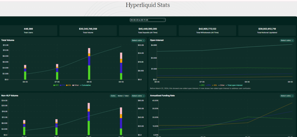Open Select coins dropdown in Open Interest chart
297x137 pixels.
pyautogui.click(x=287, y=40)
